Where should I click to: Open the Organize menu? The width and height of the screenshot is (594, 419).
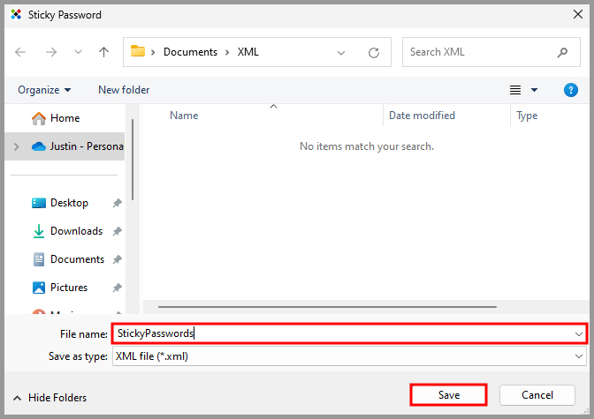(44, 90)
